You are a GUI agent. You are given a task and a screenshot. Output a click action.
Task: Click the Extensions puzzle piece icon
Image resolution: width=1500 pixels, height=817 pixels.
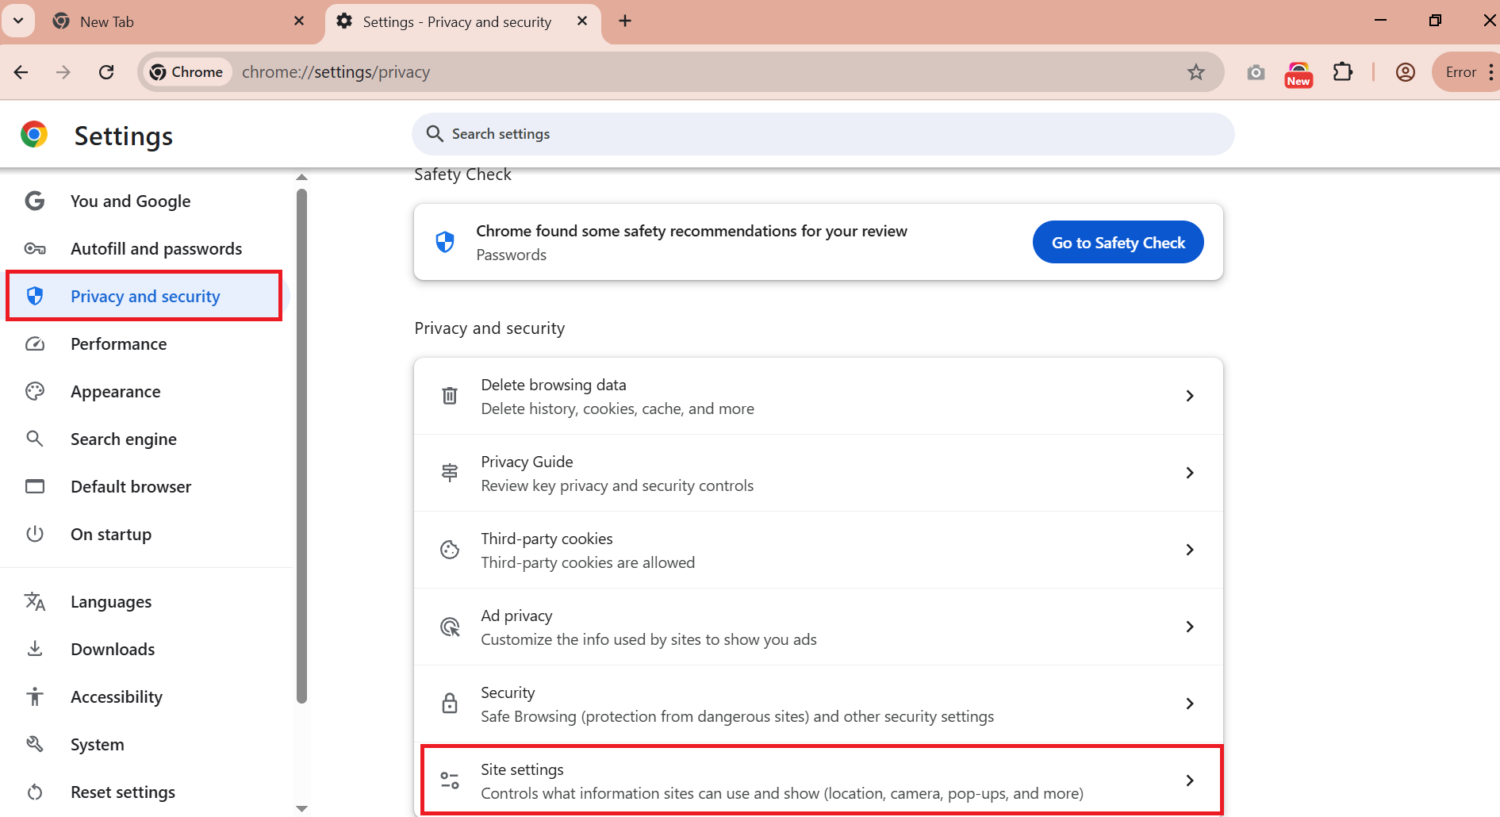[x=1342, y=72]
